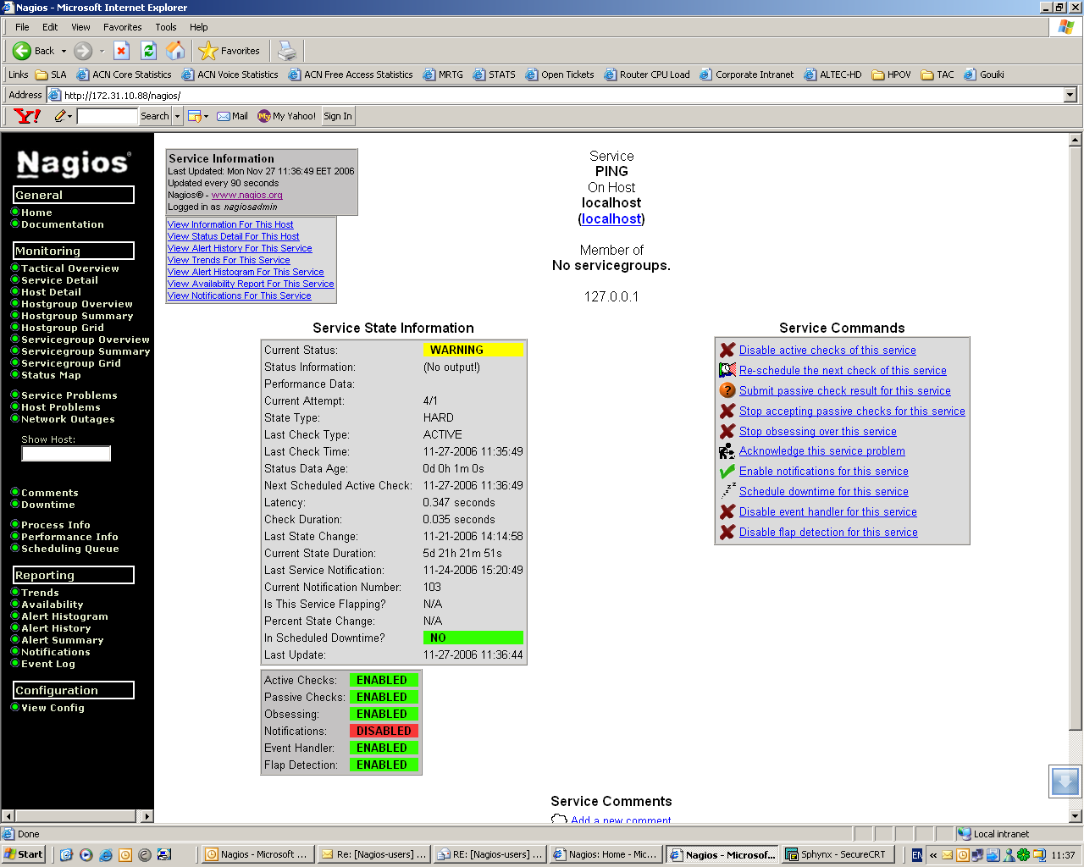
Task: Click the www.nagios.org link
Action: [246, 195]
